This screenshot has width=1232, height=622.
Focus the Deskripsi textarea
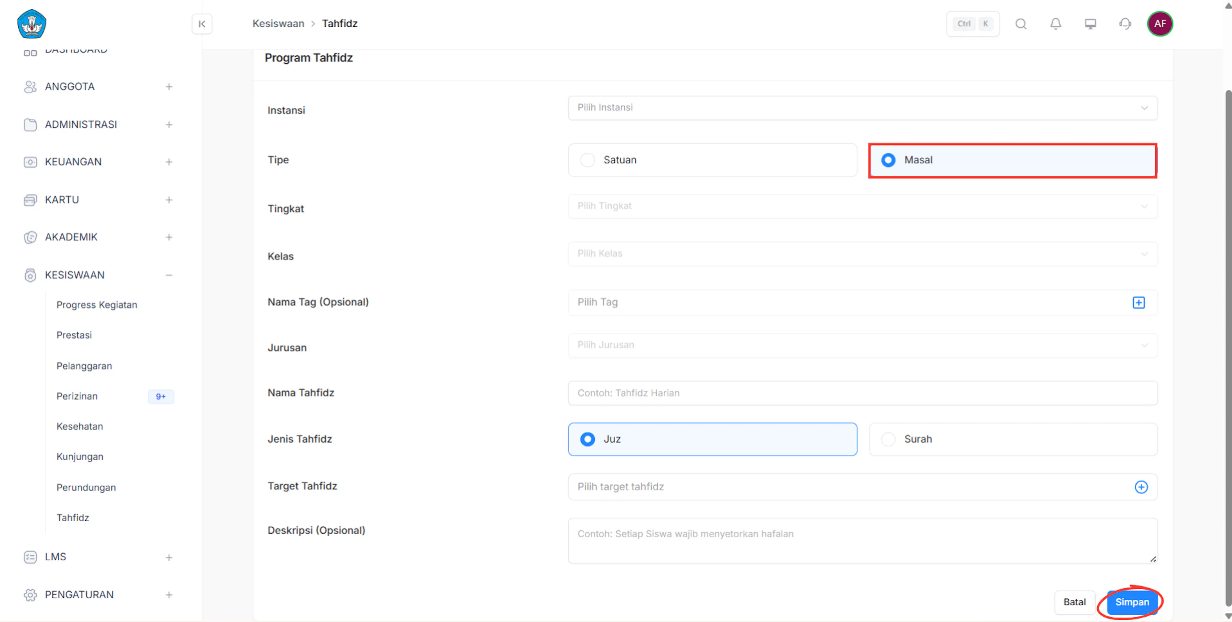pyautogui.click(x=862, y=541)
